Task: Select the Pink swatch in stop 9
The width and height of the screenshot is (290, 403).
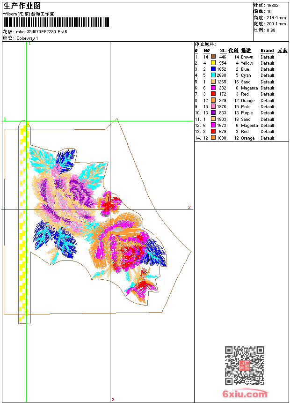Action: (x=213, y=106)
